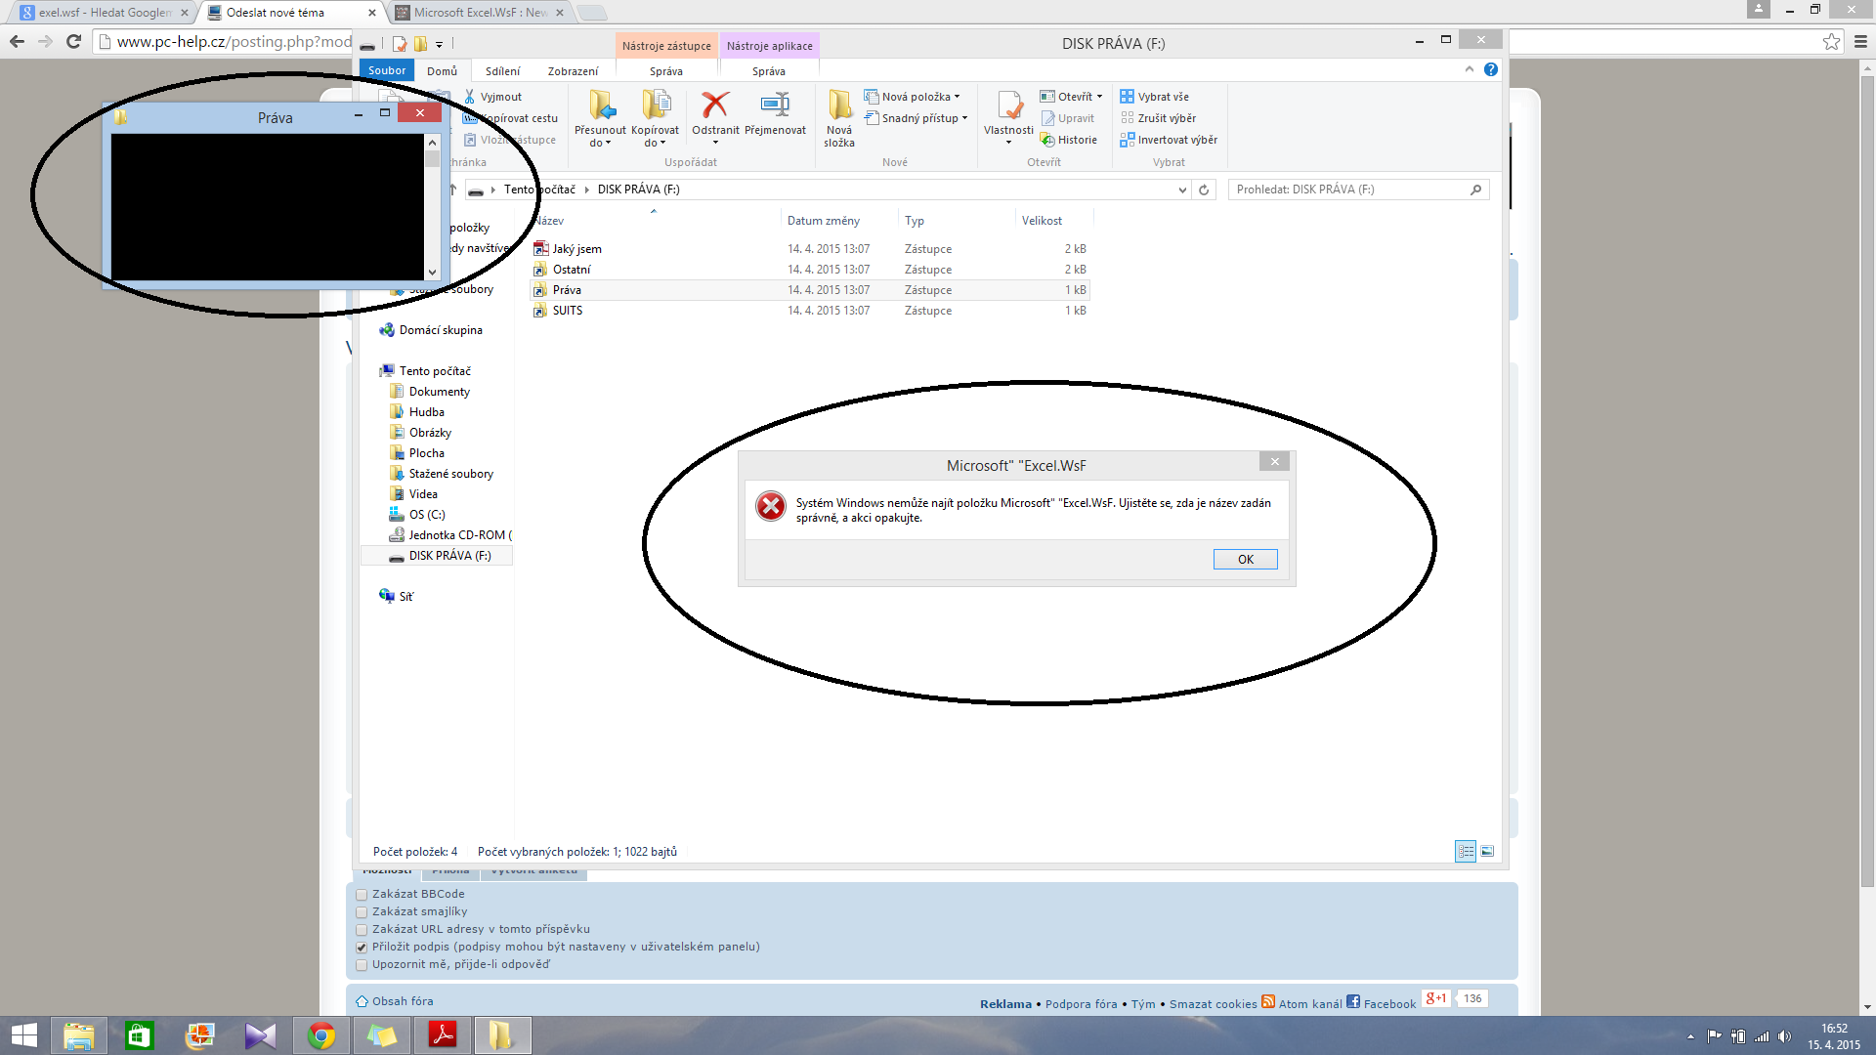Click the Historie icon in ribbon
1876x1055 pixels.
pyautogui.click(x=1047, y=140)
